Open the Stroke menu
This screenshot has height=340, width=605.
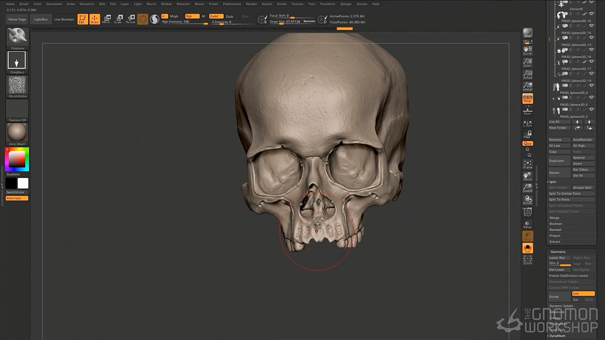[x=281, y=4]
